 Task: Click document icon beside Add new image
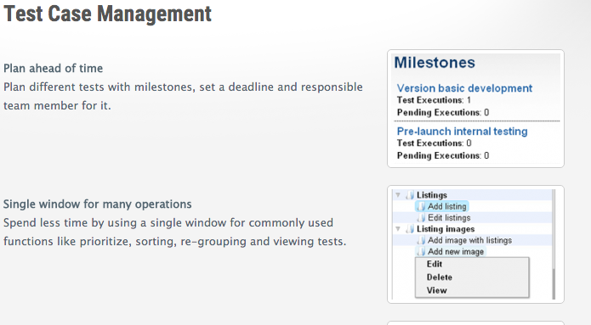pos(421,251)
